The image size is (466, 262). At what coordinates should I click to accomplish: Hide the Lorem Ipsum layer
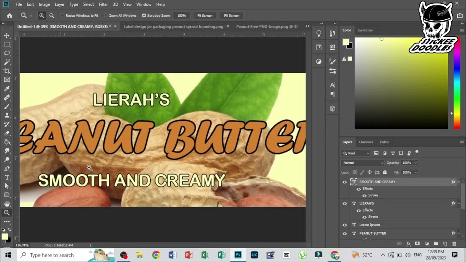click(x=345, y=225)
